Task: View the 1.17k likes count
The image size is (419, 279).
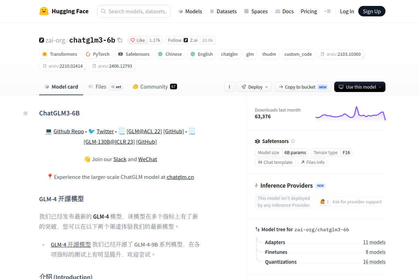Action: (155, 40)
